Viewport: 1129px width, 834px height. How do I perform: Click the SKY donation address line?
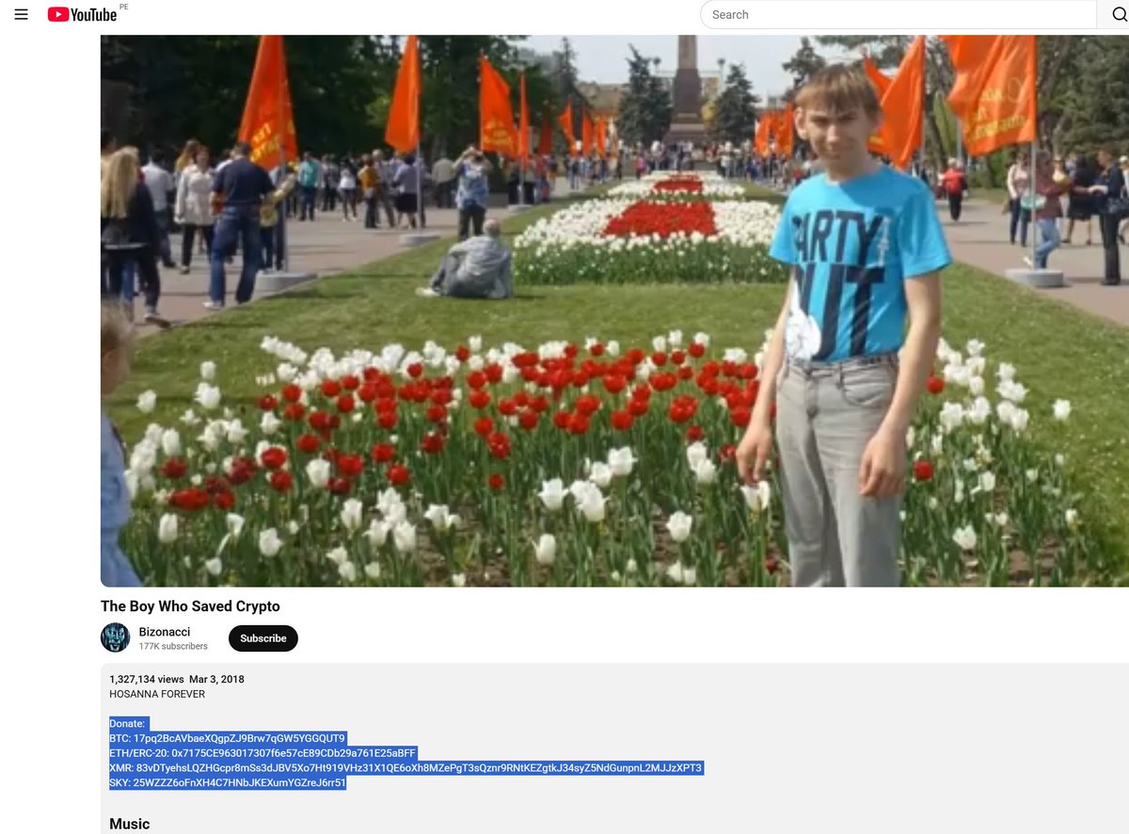coord(228,782)
